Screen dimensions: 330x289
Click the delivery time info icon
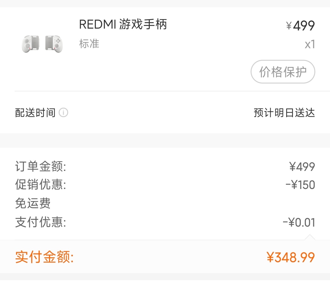tap(63, 113)
